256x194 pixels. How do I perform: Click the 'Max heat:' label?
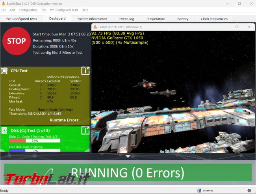(16, 101)
